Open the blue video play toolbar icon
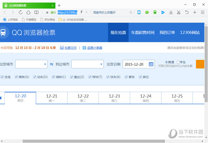This screenshot has height=143, width=208. pos(163,12)
